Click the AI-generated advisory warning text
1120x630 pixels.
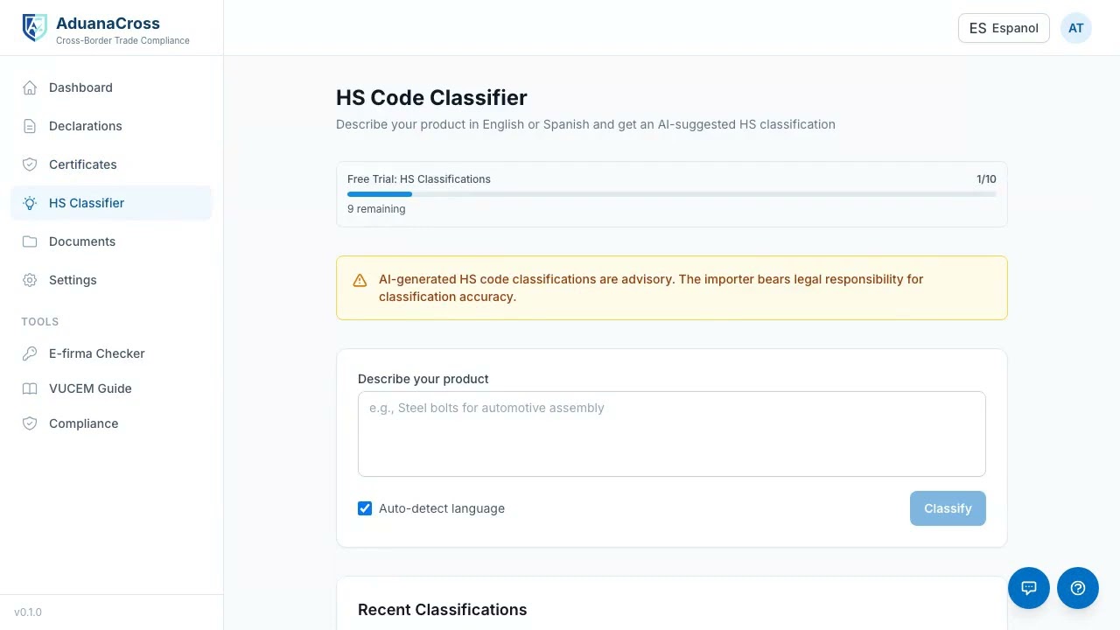tap(651, 288)
